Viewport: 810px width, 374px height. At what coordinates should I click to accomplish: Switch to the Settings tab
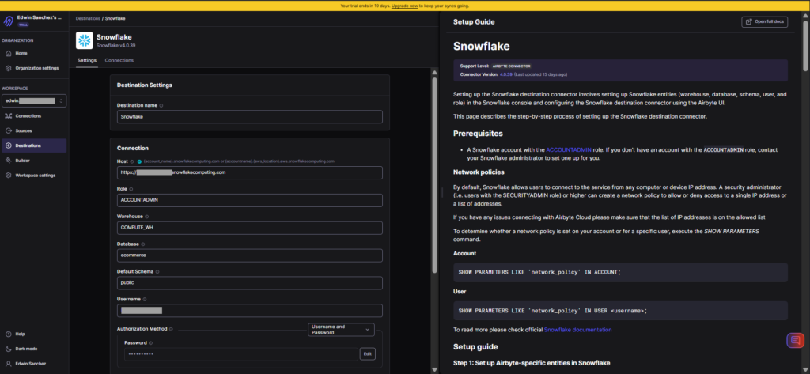(87, 60)
